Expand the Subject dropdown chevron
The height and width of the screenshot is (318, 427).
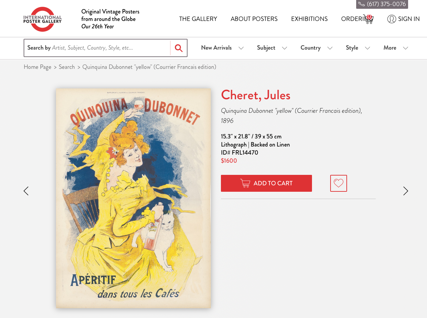[285, 48]
